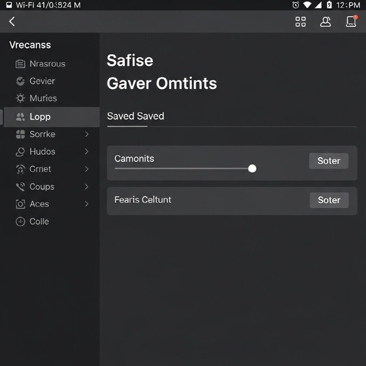The width and height of the screenshot is (366, 366).
Task: Click the Colle clock icon
Action: click(20, 222)
